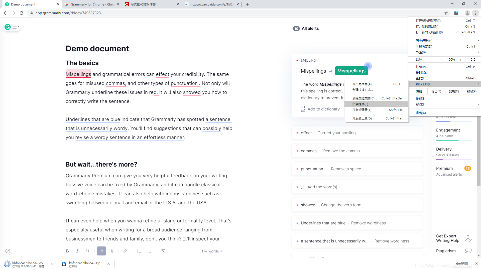Toggle fullscreen icon in zoom row
The height and width of the screenshot is (270, 481).
pyautogui.click(x=473, y=60)
